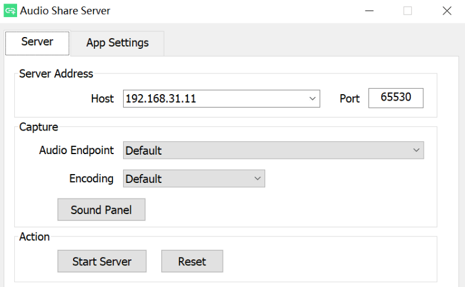Click the Audio Share Server app icon
The height and width of the screenshot is (287, 465).
pos(10,11)
